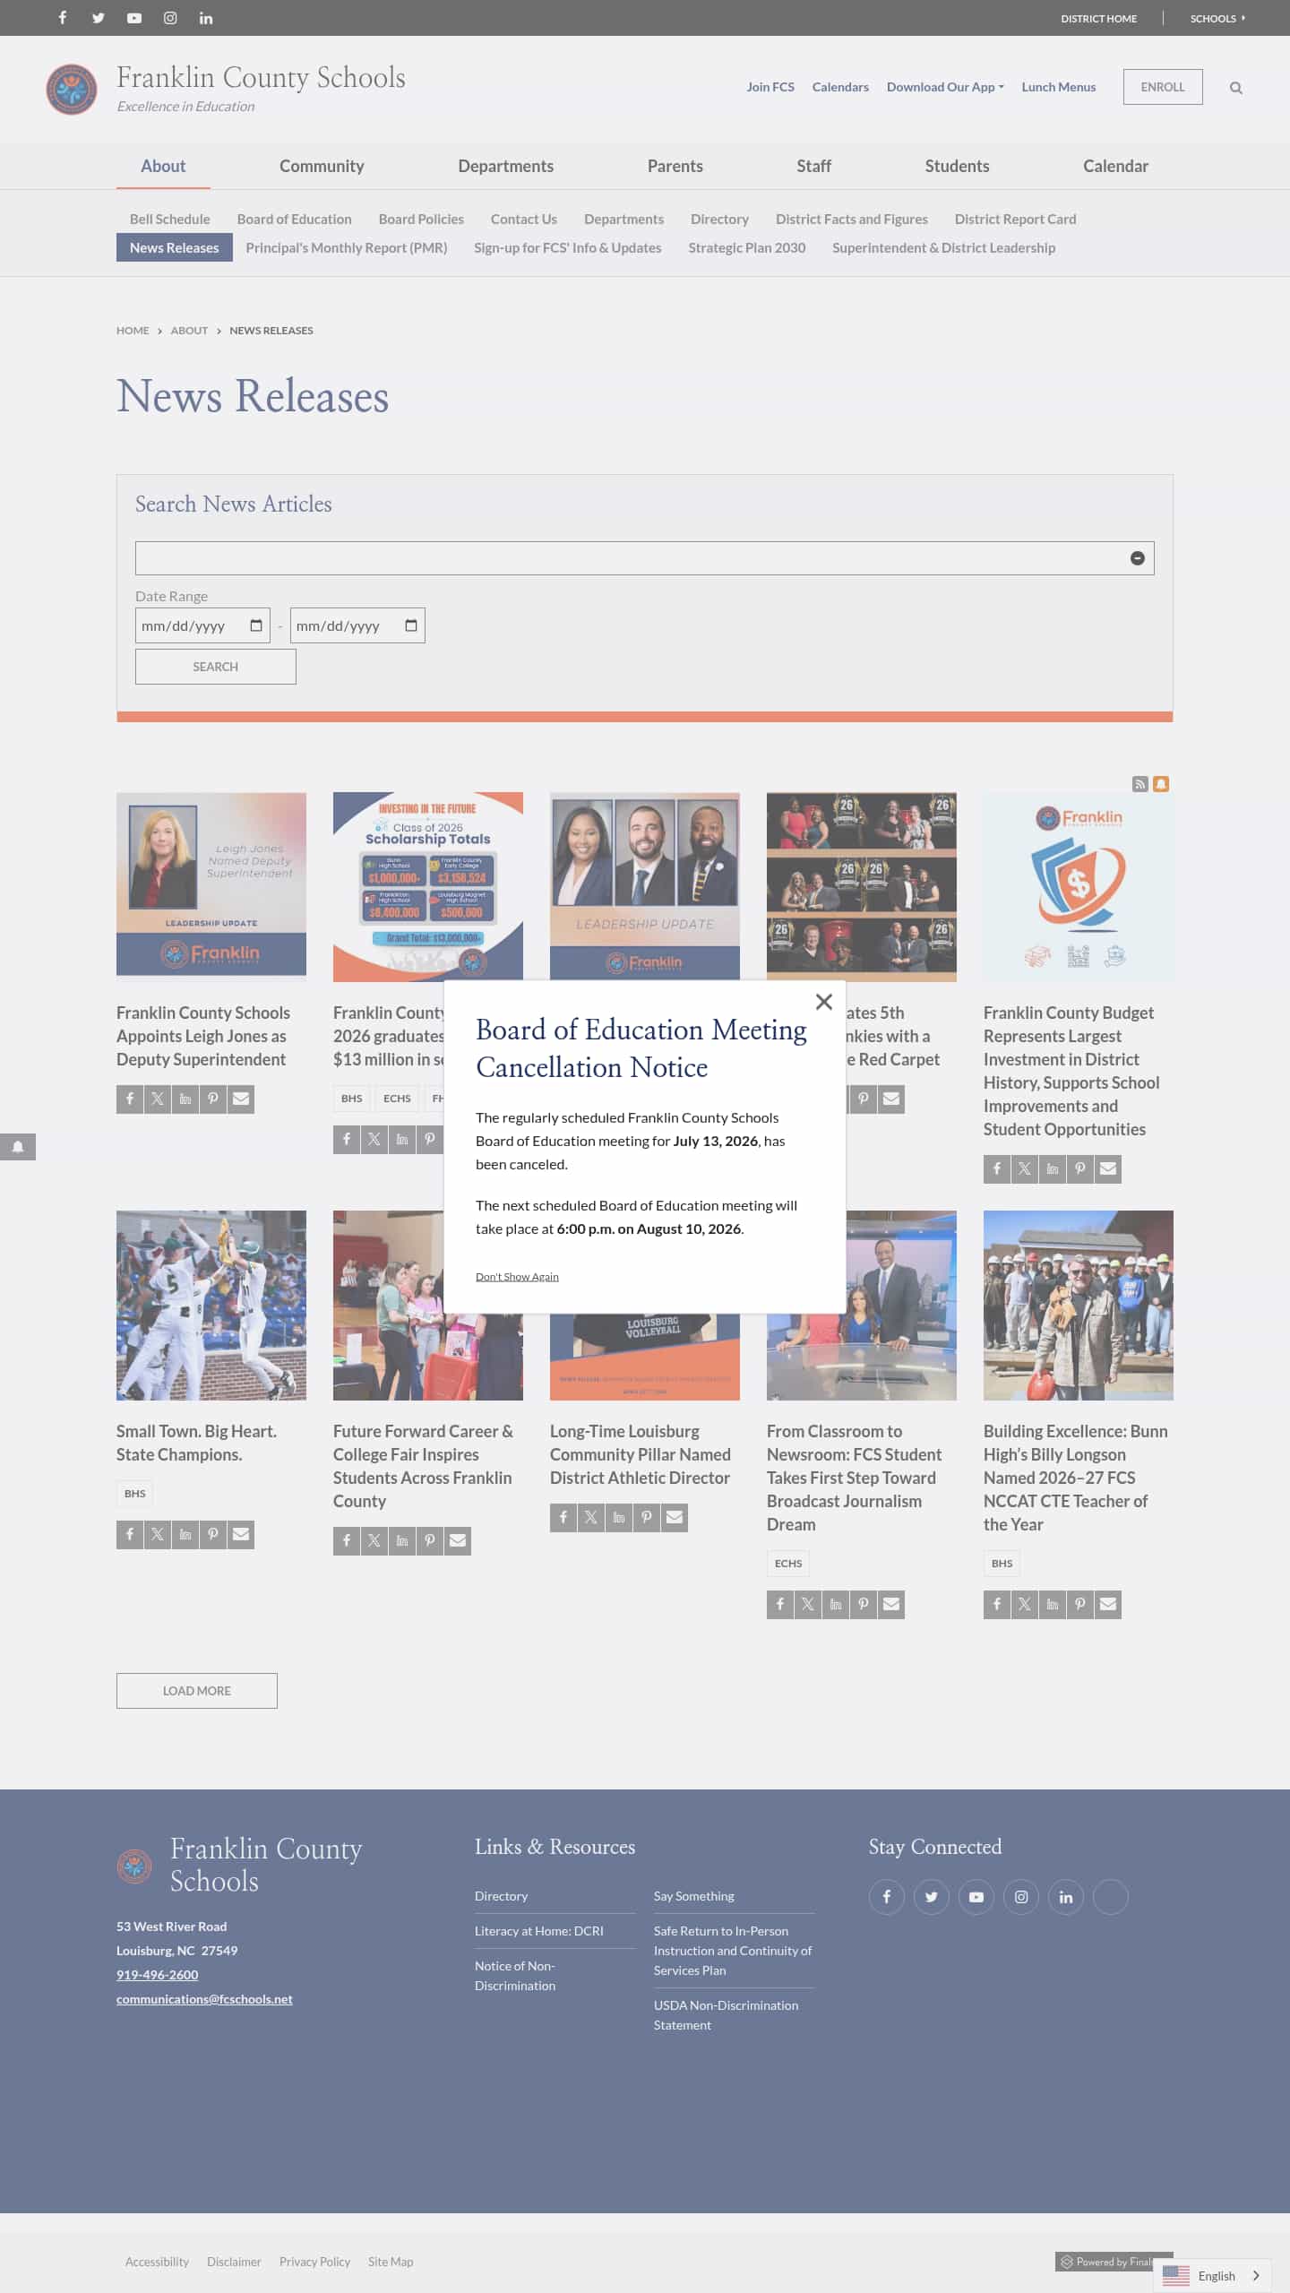The image size is (1290, 2293).
Task: Open start date picker calendar icon
Action: [256, 625]
